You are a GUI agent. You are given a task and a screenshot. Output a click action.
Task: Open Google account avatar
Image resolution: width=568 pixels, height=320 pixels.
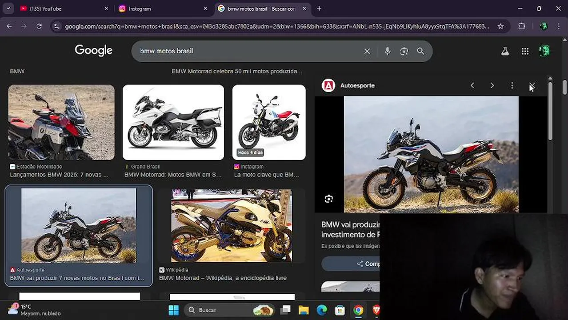544,51
